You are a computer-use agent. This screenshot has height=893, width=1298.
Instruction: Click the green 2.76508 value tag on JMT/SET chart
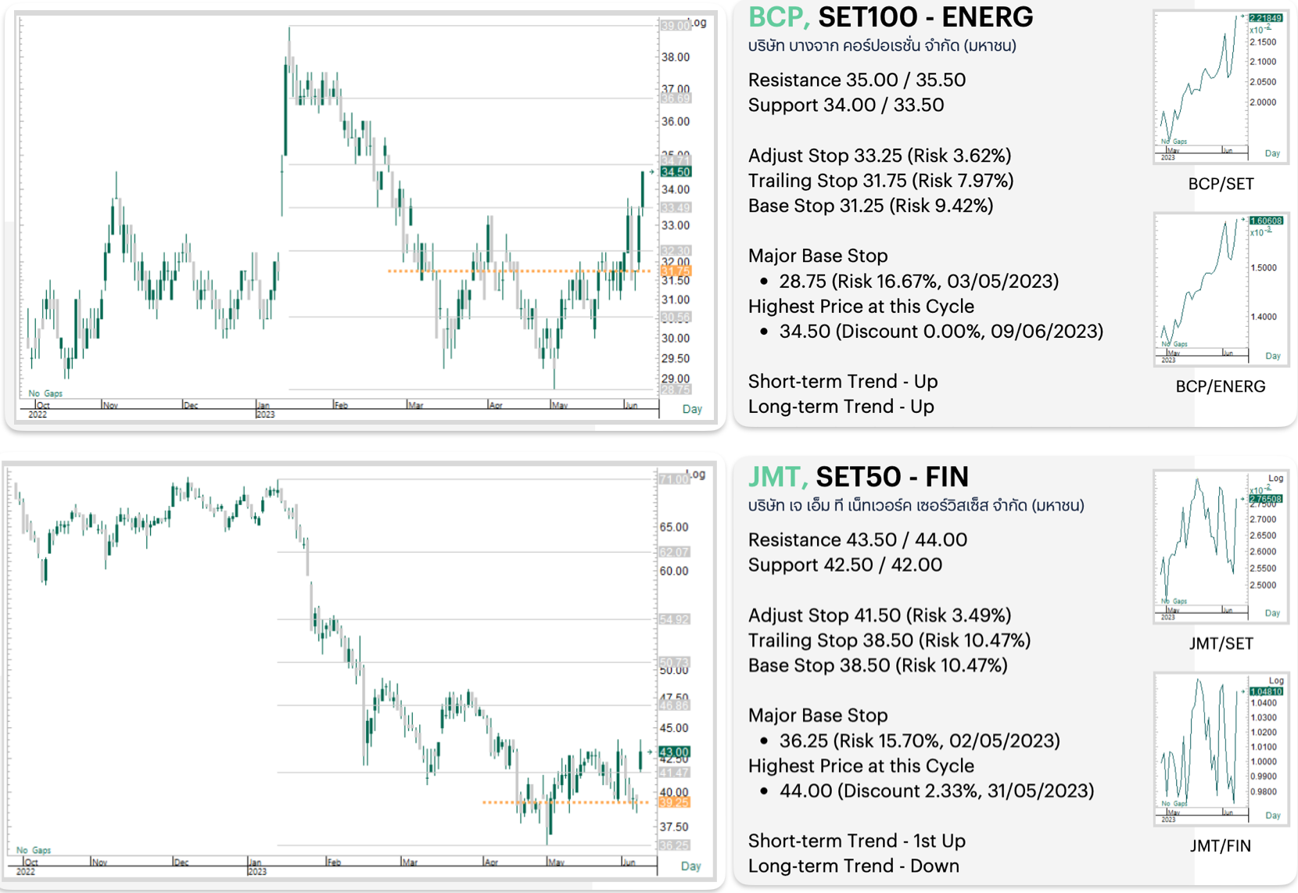1266,499
